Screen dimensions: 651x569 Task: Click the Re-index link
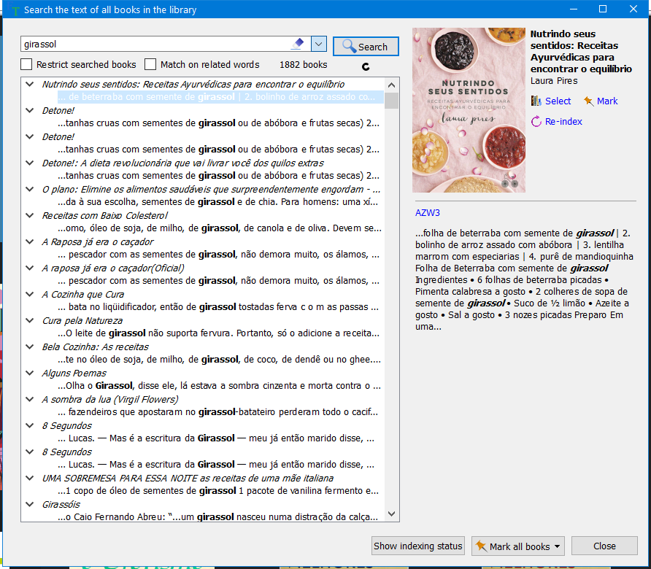pyautogui.click(x=563, y=121)
